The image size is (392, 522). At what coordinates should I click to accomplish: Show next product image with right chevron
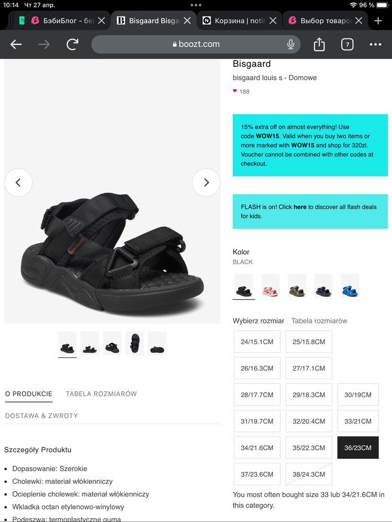click(206, 182)
